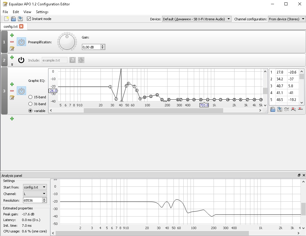Viewport: 306px width, 236px height.
Task: Edit Graphic EQ filter as text
Action: [x=12, y=97]
